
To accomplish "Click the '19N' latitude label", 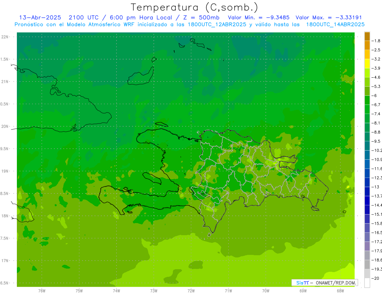I will [x=4, y=171].
